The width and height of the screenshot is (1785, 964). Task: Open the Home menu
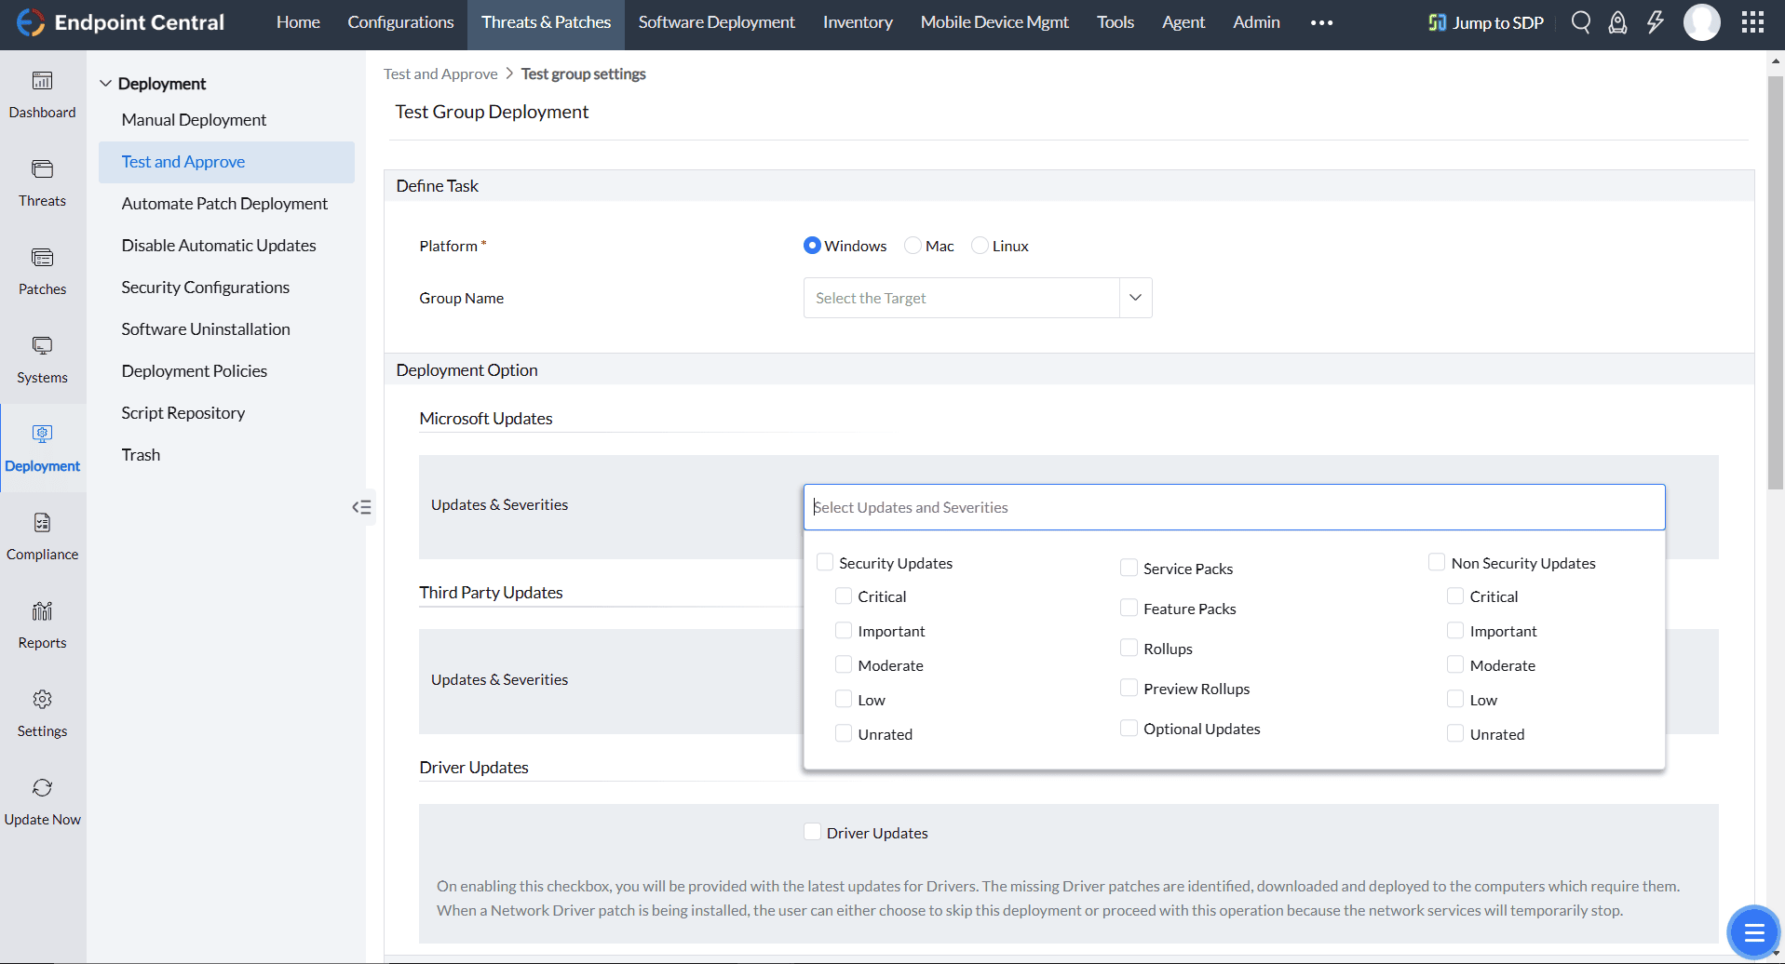pos(298,22)
